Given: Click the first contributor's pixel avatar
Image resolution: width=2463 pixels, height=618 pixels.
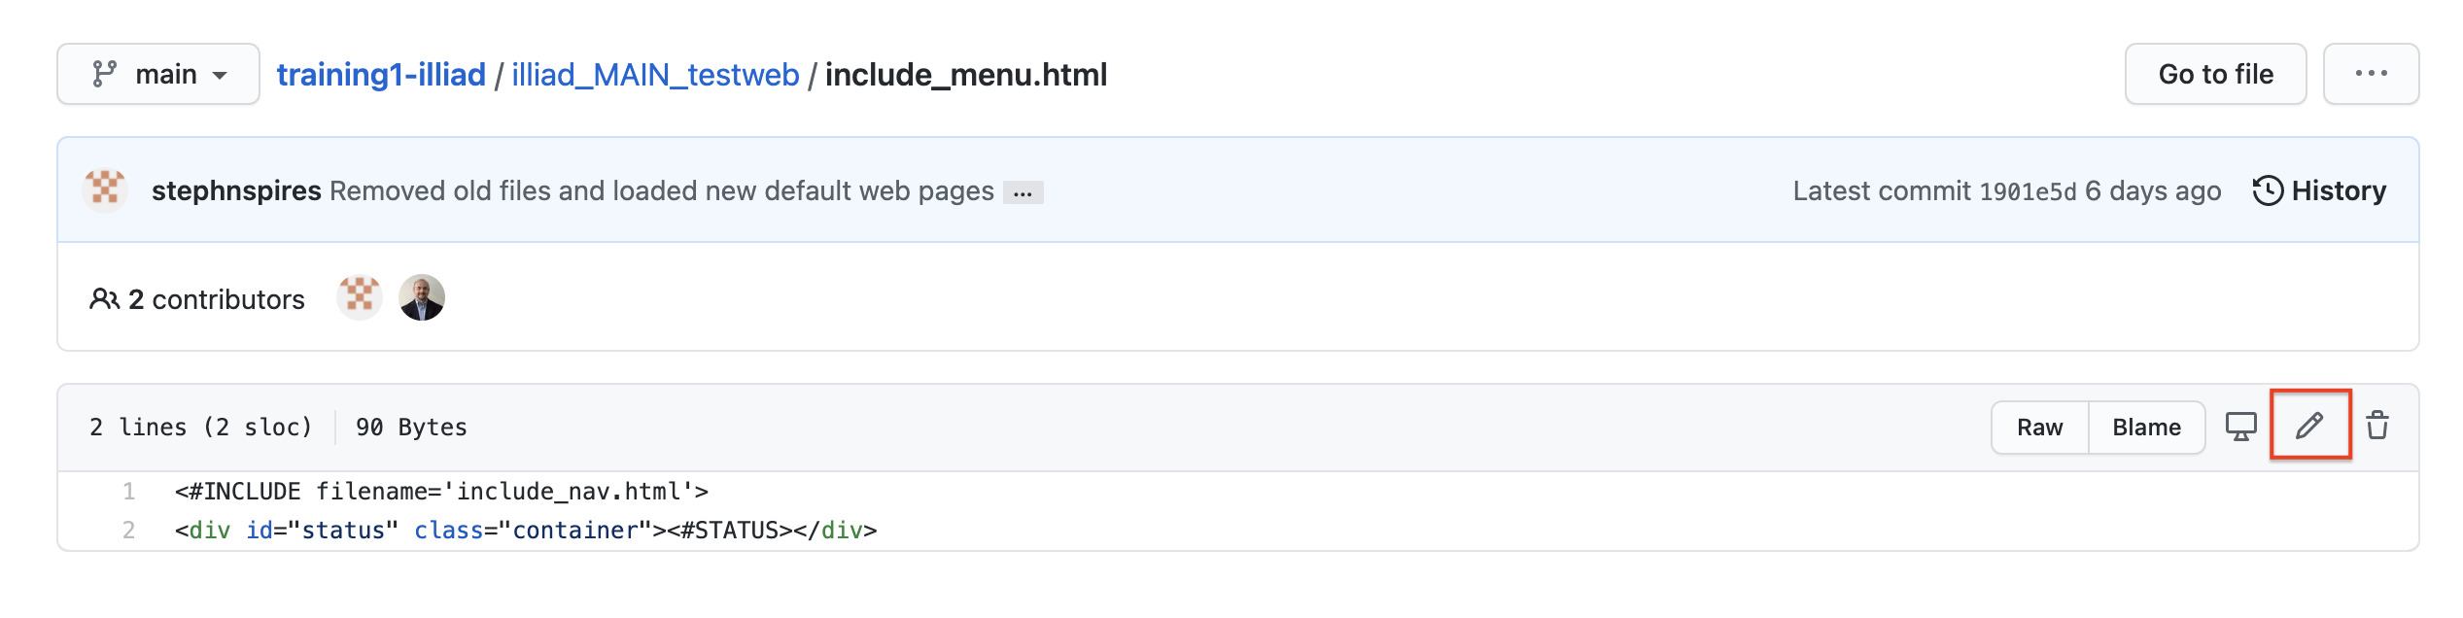Looking at the screenshot, I should tap(360, 297).
